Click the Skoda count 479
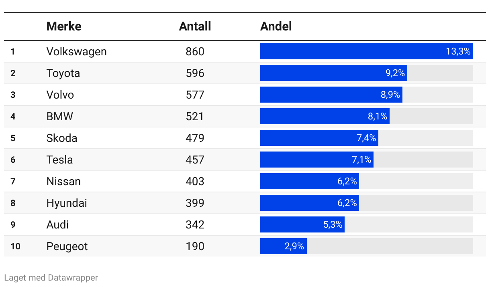This screenshot has width=490, height=287. [195, 138]
